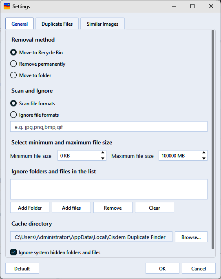Select Ignore file formats option

tap(13, 115)
